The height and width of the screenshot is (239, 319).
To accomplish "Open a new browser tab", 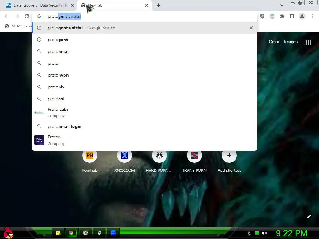I will pyautogui.click(x=159, y=5).
